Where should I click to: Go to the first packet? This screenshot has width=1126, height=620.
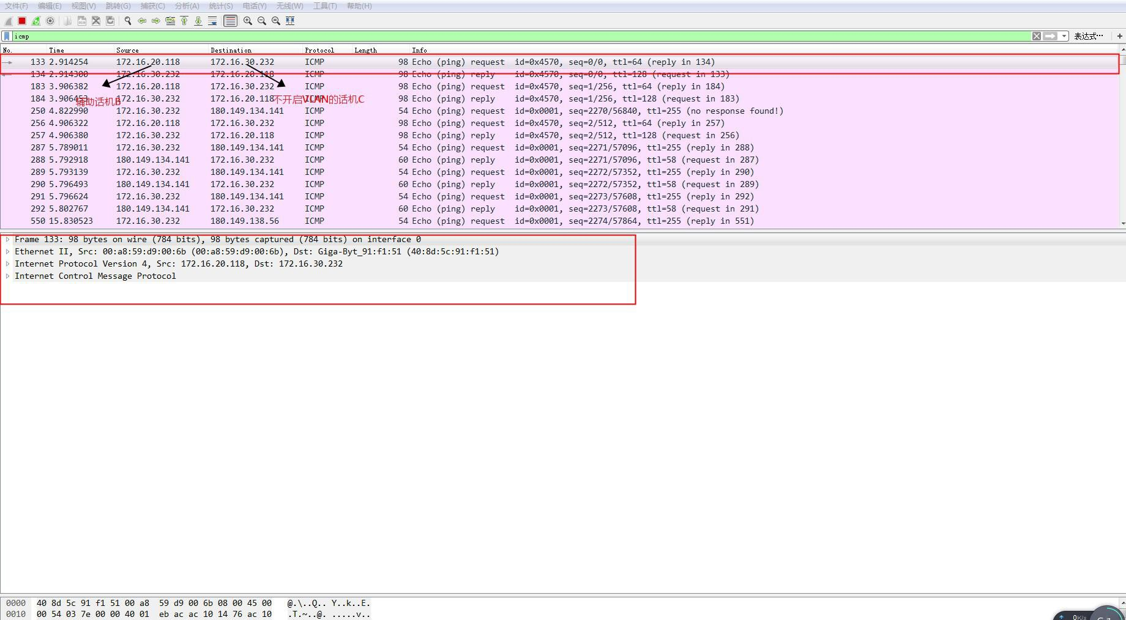(184, 21)
